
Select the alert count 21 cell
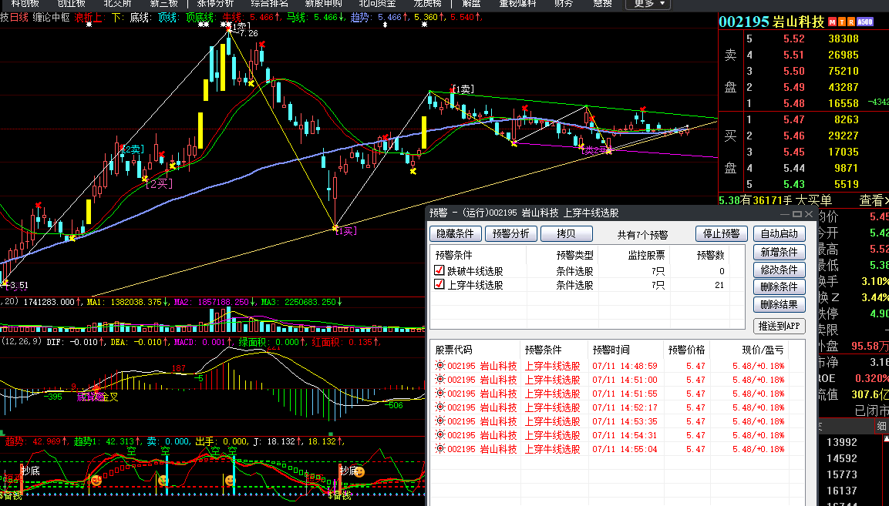719,285
